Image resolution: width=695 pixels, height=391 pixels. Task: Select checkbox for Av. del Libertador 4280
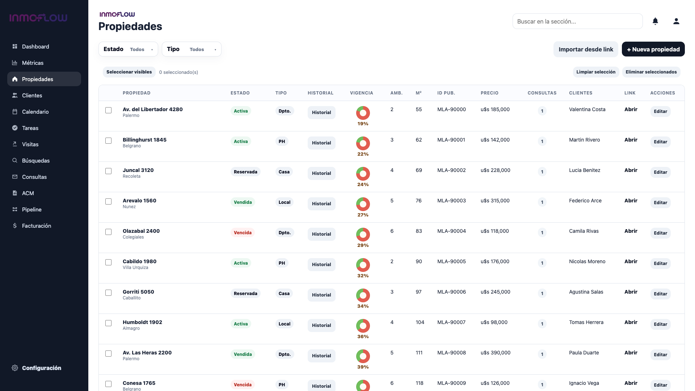pyautogui.click(x=108, y=110)
